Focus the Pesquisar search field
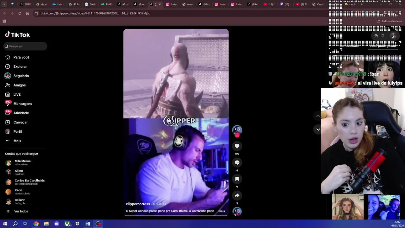Image resolution: width=405 pixels, height=228 pixels. [25, 46]
